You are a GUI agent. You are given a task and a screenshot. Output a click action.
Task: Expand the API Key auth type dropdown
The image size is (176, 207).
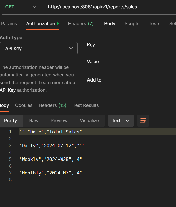tap(39, 48)
